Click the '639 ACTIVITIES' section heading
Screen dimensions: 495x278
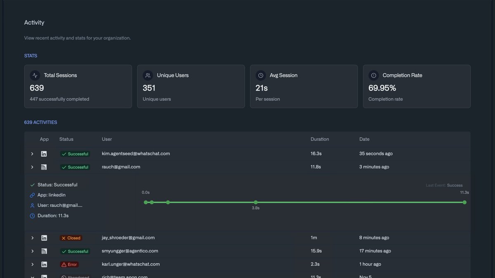click(x=40, y=122)
